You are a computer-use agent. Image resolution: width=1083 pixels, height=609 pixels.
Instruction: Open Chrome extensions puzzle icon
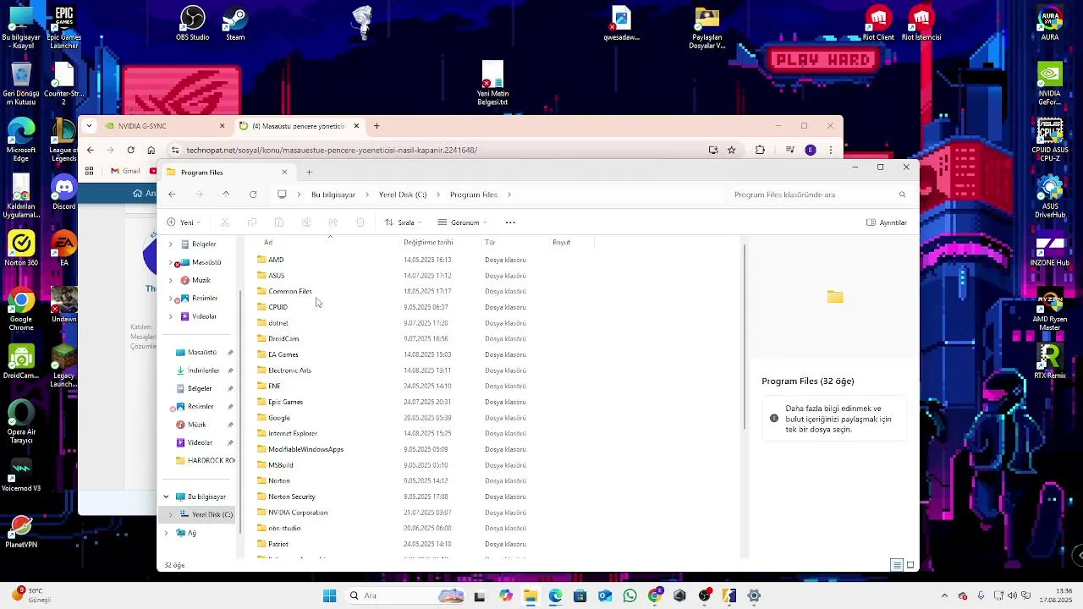point(760,150)
